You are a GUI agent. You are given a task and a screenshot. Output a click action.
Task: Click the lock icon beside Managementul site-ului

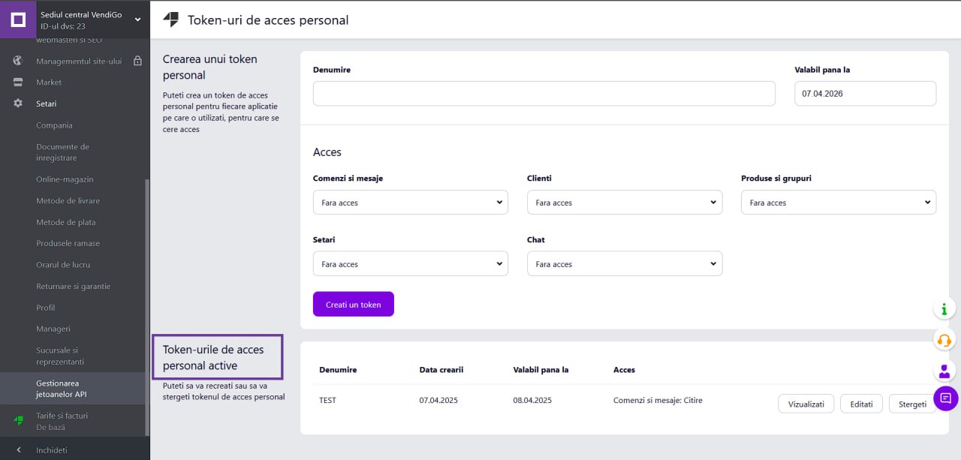click(137, 61)
